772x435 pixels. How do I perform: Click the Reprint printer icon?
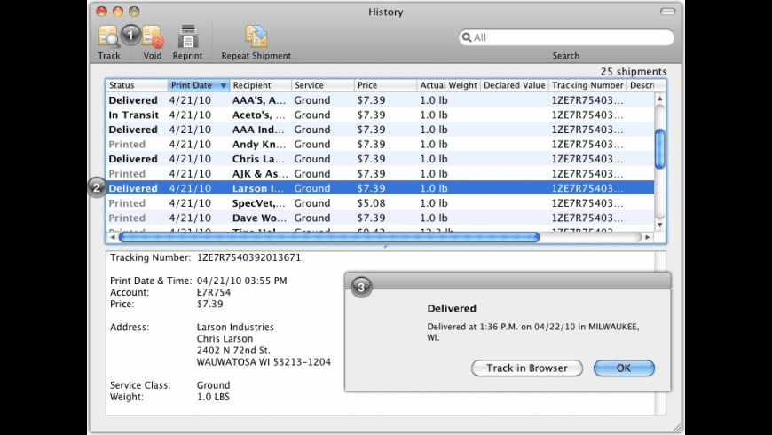coord(187,38)
